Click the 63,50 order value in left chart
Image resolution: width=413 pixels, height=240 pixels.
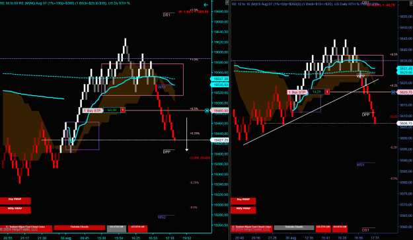tap(112, 110)
